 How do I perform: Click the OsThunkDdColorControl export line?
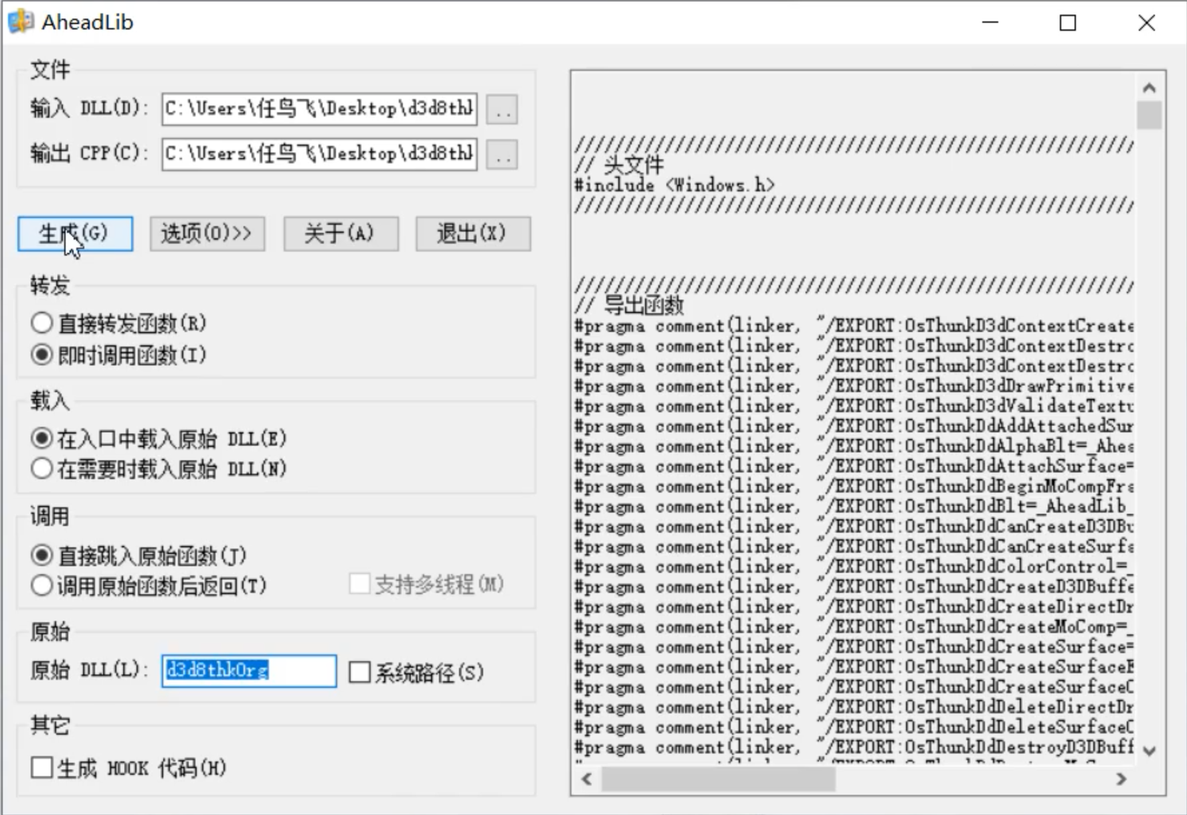pos(854,567)
